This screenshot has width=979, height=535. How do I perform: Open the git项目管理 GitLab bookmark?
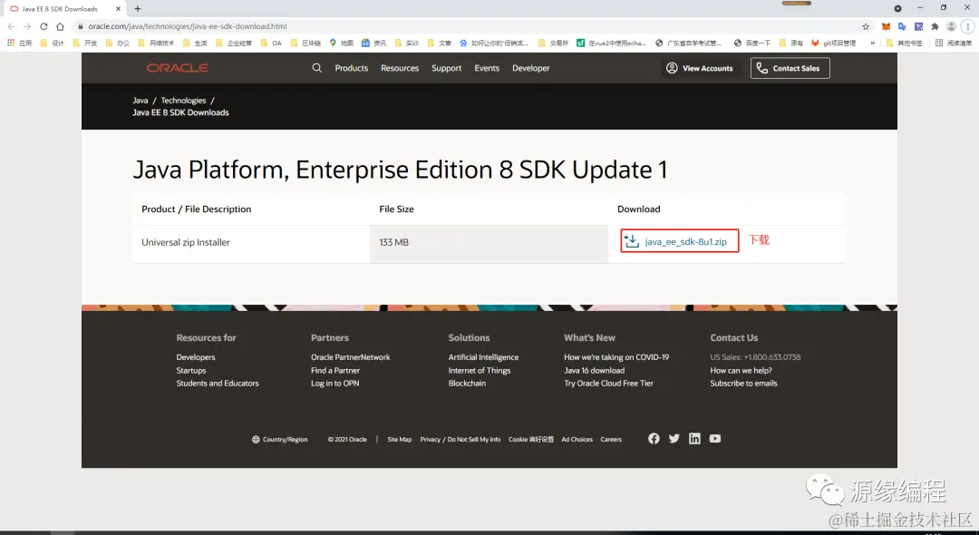[x=834, y=44]
